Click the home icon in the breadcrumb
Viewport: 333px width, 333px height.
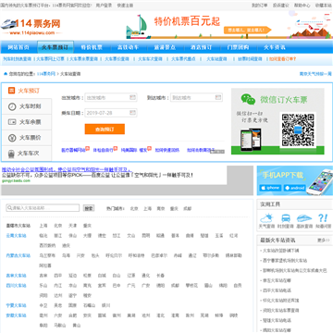tap(6, 74)
